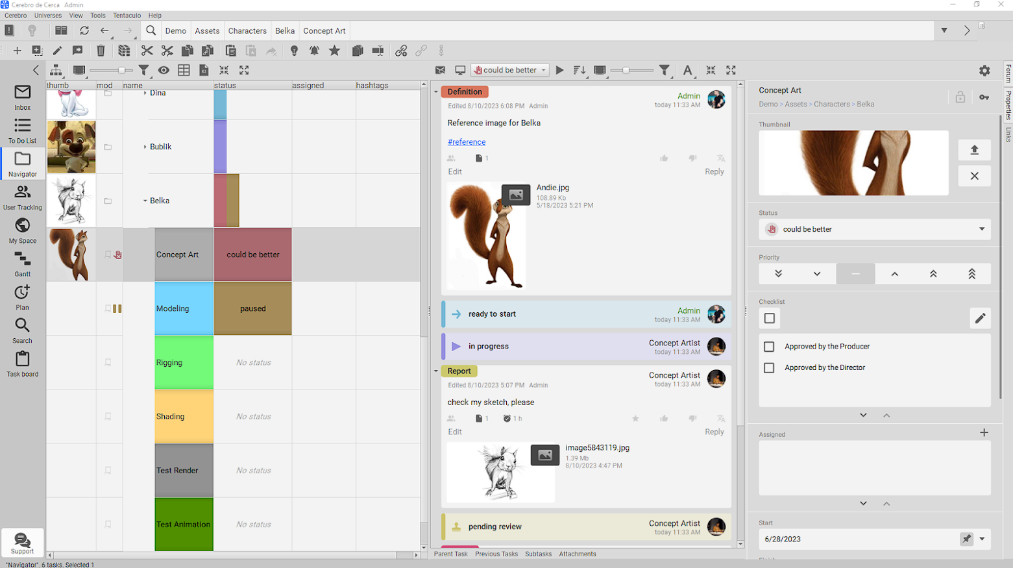The width and height of the screenshot is (1013, 568).
Task: Check Approved by the Producer
Action: [769, 347]
